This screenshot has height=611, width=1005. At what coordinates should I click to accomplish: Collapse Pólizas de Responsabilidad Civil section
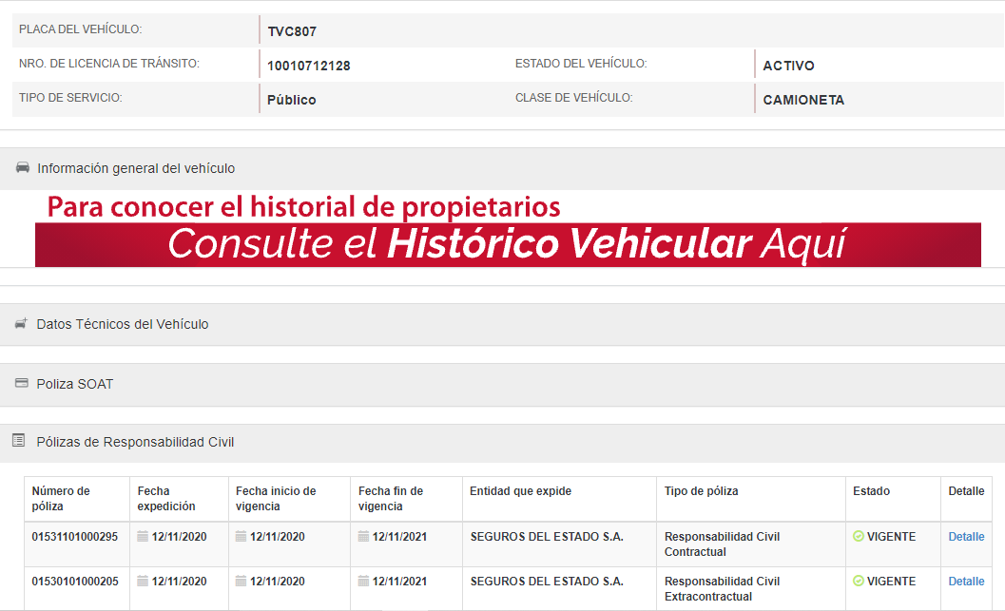click(135, 442)
